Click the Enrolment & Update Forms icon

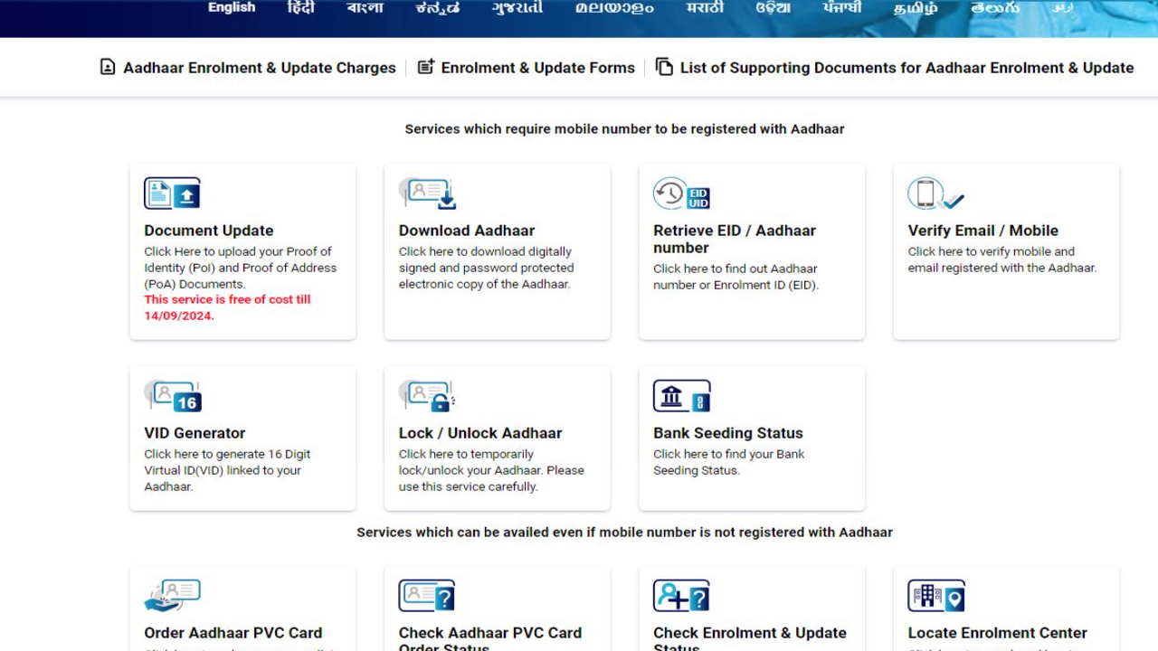click(425, 67)
